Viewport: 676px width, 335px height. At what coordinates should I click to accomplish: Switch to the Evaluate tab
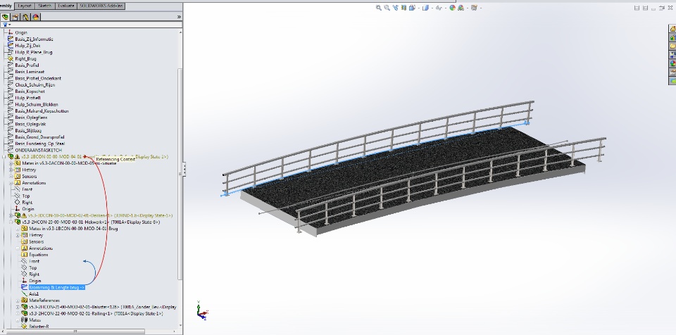click(65, 6)
